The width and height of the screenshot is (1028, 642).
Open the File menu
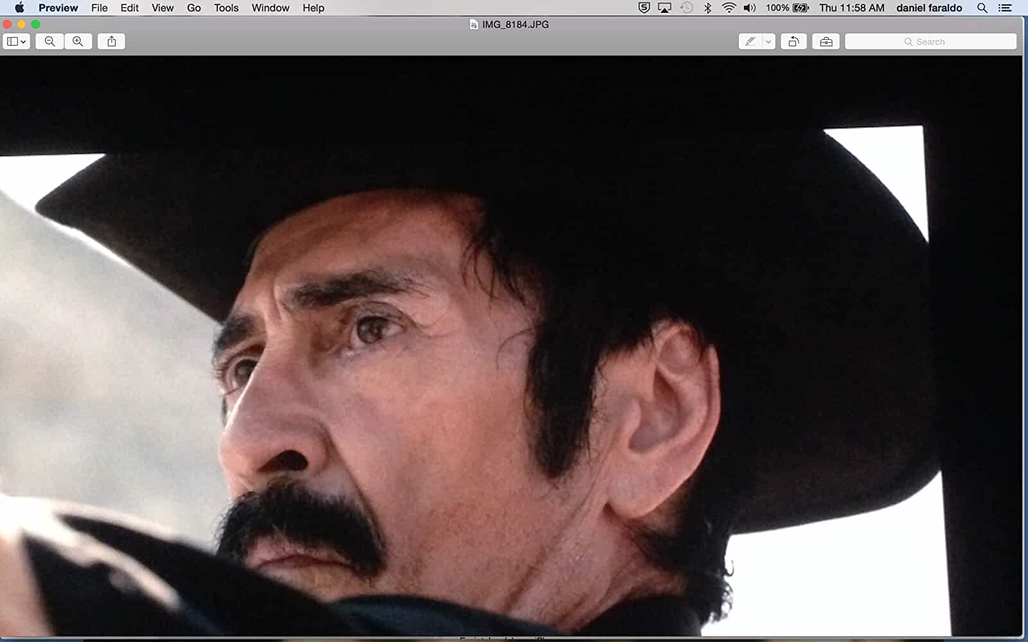tap(100, 8)
